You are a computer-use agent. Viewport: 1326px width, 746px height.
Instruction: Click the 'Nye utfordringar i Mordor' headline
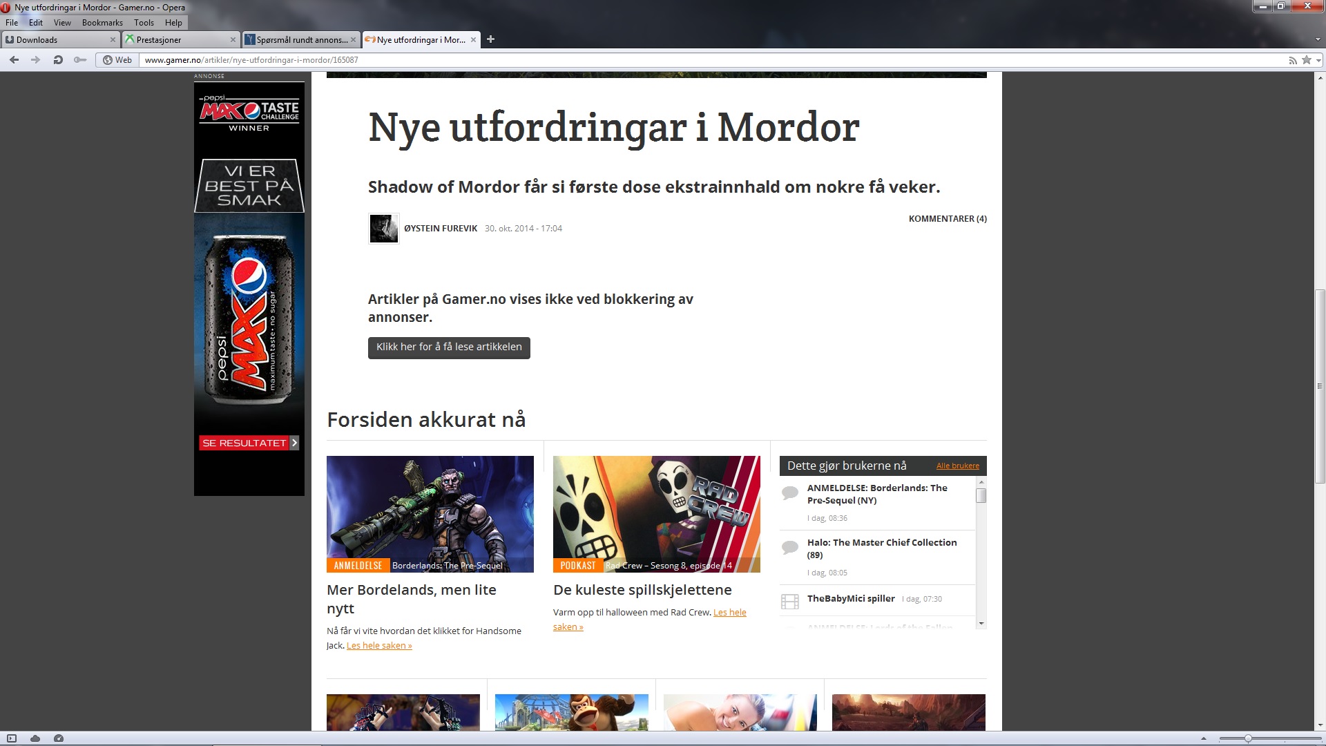point(614,128)
